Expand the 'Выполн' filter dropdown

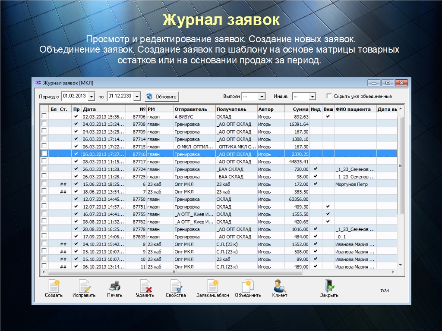pyautogui.click(x=262, y=97)
